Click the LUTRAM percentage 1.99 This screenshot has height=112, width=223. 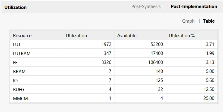point(210,53)
